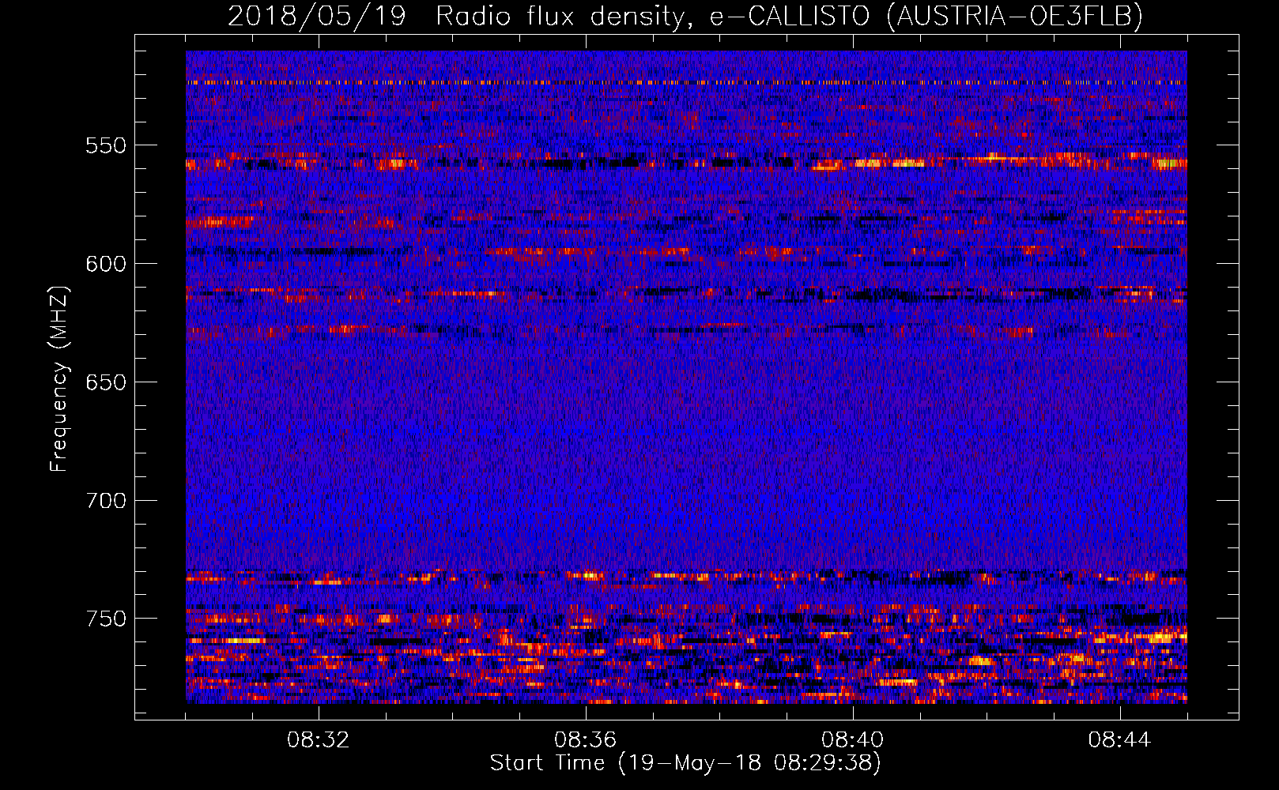Click the 'Start Time (19-May-18 08:29:38)' label
The width and height of the screenshot is (1279, 790).
[685, 763]
